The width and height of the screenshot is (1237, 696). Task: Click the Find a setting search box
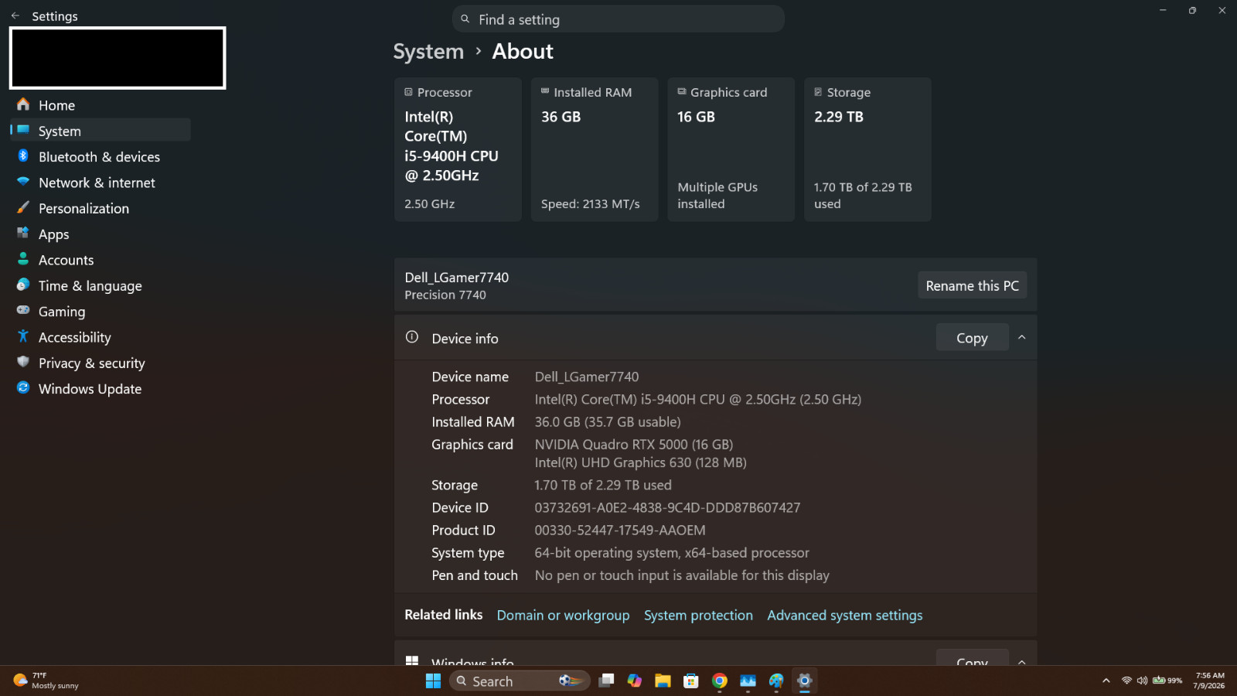pos(618,19)
